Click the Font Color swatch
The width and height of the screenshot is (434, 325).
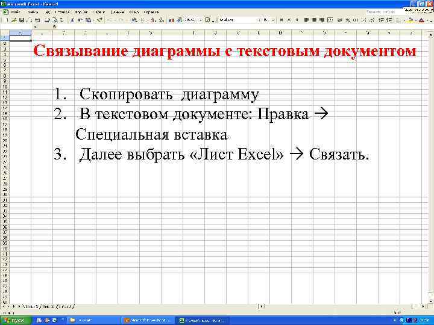click(421, 20)
